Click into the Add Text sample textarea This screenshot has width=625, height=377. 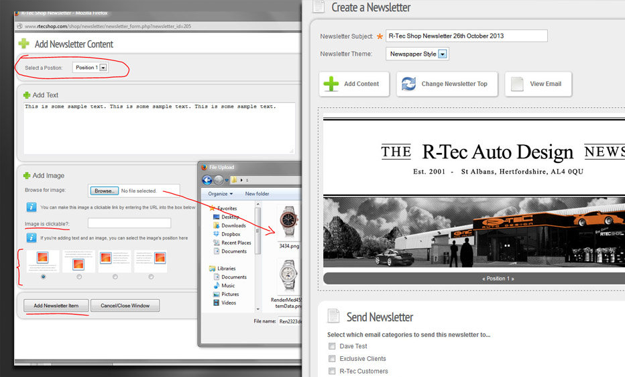click(160, 128)
